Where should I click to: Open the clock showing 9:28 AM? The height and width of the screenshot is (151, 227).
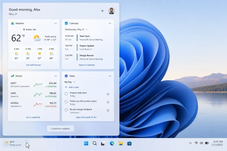point(217,143)
